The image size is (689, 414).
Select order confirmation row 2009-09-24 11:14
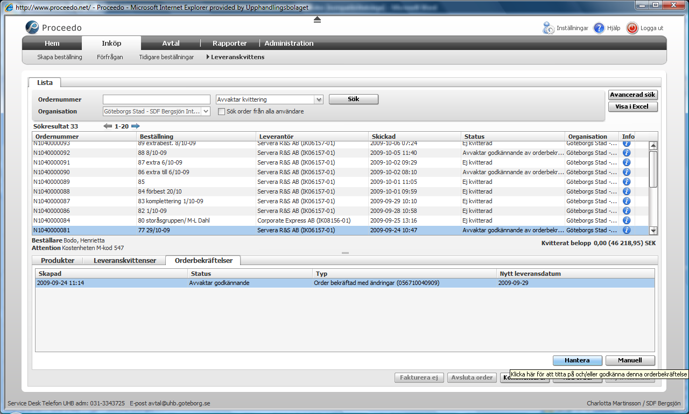pos(345,283)
